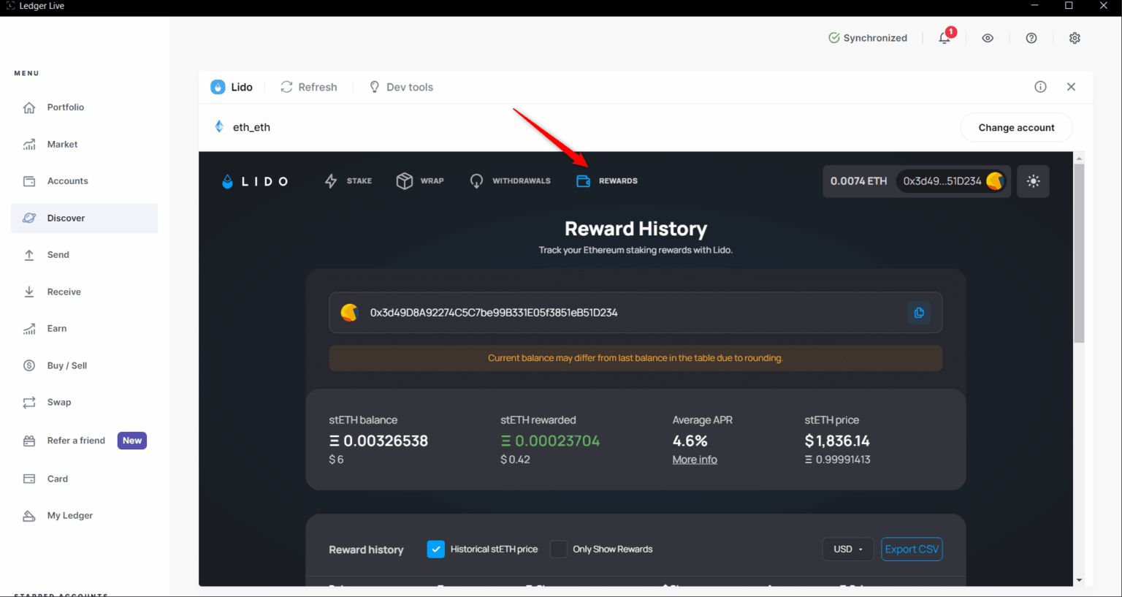Screen dimensions: 1122x597
Task: Open the More info link under Average APR
Action: (x=694, y=459)
